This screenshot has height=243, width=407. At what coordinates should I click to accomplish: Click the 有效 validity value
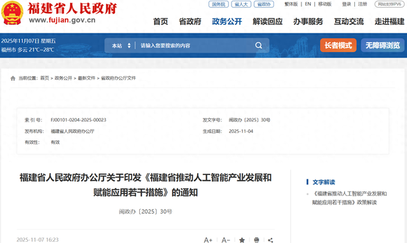pos(55,142)
